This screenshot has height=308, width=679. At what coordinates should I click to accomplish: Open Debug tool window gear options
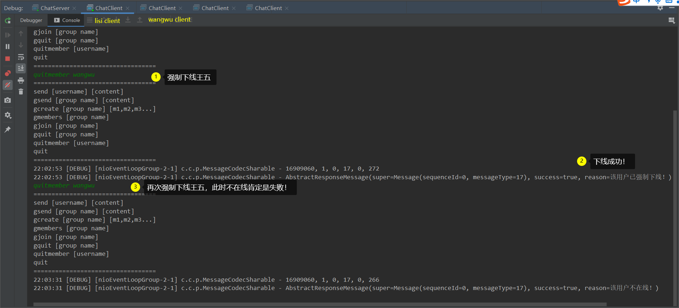(x=660, y=8)
